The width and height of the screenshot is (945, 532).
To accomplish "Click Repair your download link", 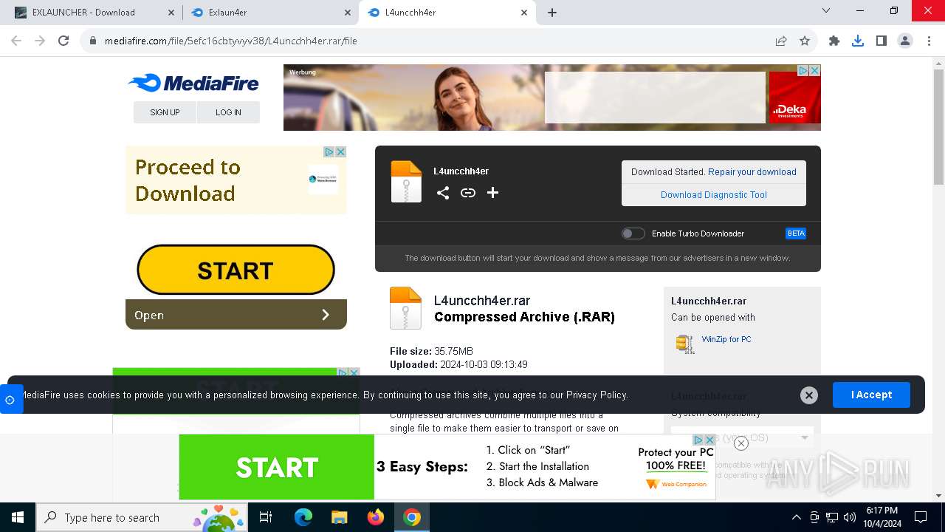I will click(x=752, y=172).
